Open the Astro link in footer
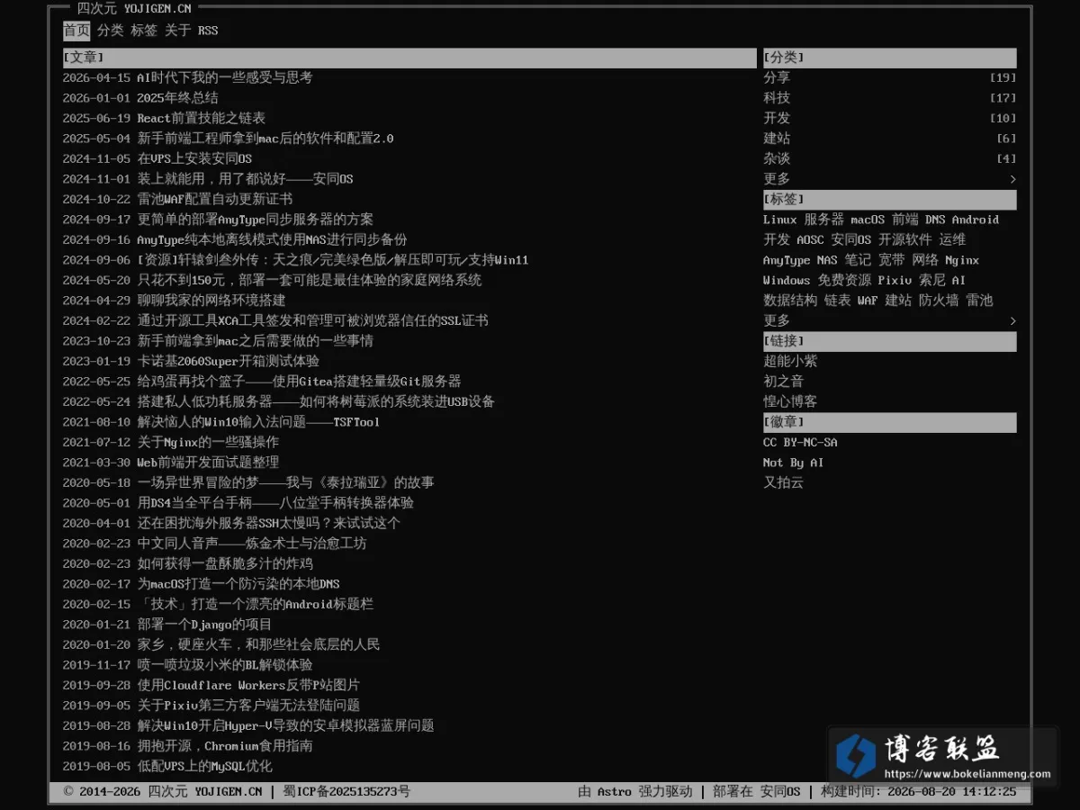The image size is (1080, 810). point(615,792)
